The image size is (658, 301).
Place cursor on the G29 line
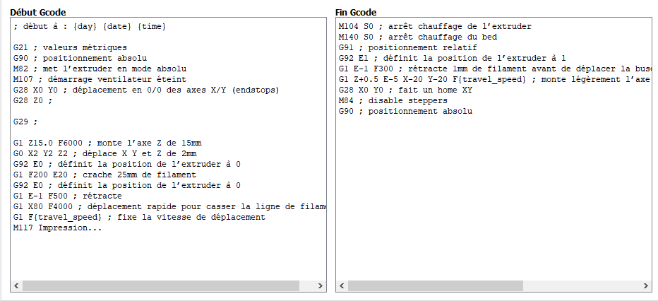click(x=25, y=122)
